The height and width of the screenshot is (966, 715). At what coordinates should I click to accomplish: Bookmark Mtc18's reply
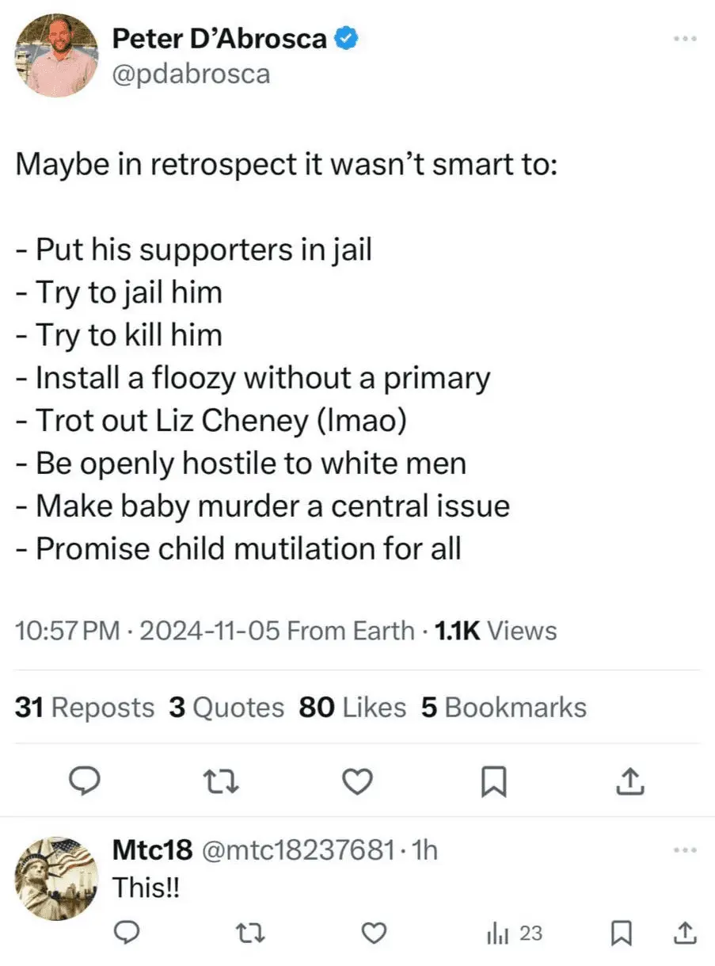click(x=620, y=934)
